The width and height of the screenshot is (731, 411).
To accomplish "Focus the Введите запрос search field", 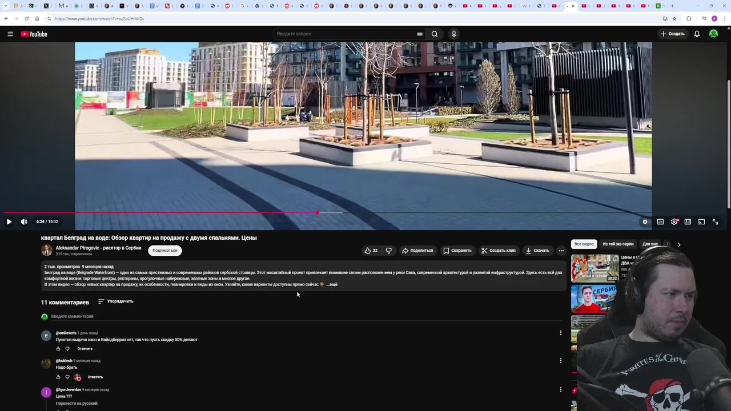I will pyautogui.click(x=346, y=34).
